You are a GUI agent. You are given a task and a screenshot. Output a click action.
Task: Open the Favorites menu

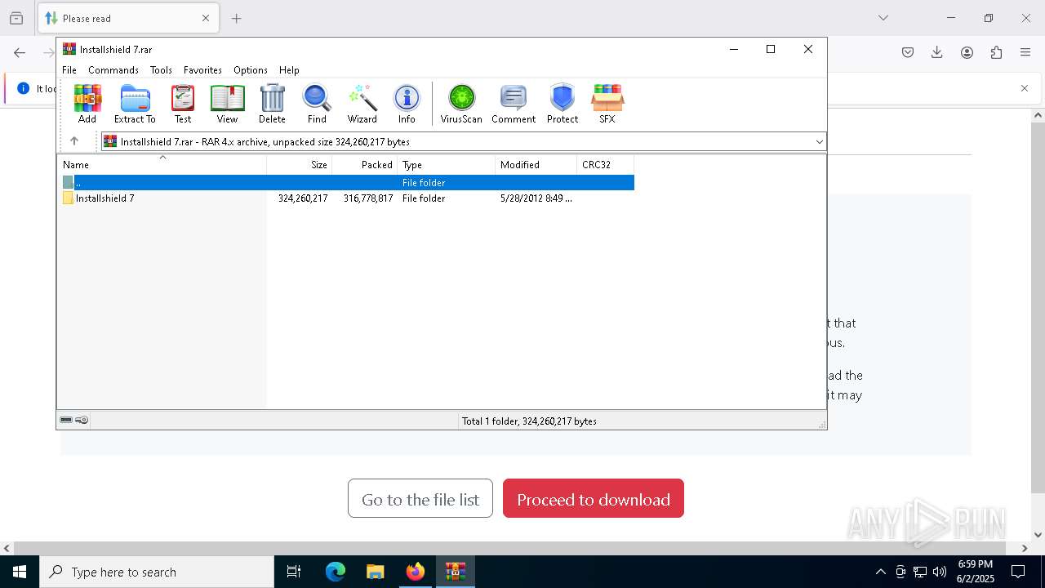click(202, 70)
